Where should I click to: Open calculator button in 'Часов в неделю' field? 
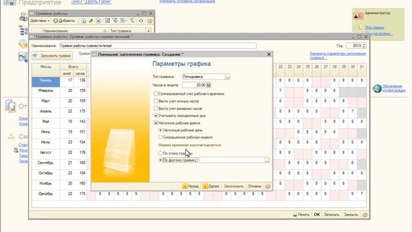click(x=209, y=85)
